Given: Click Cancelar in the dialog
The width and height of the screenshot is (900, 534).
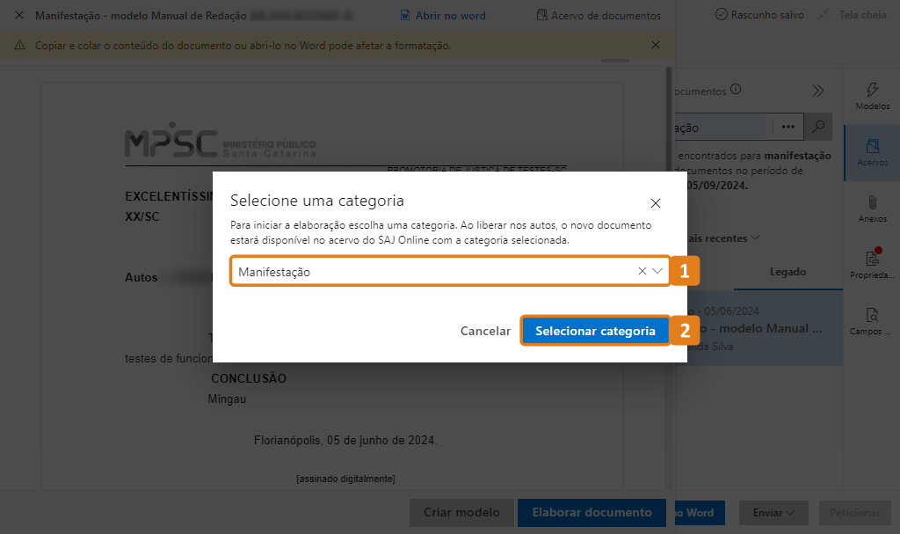Looking at the screenshot, I should pyautogui.click(x=485, y=331).
